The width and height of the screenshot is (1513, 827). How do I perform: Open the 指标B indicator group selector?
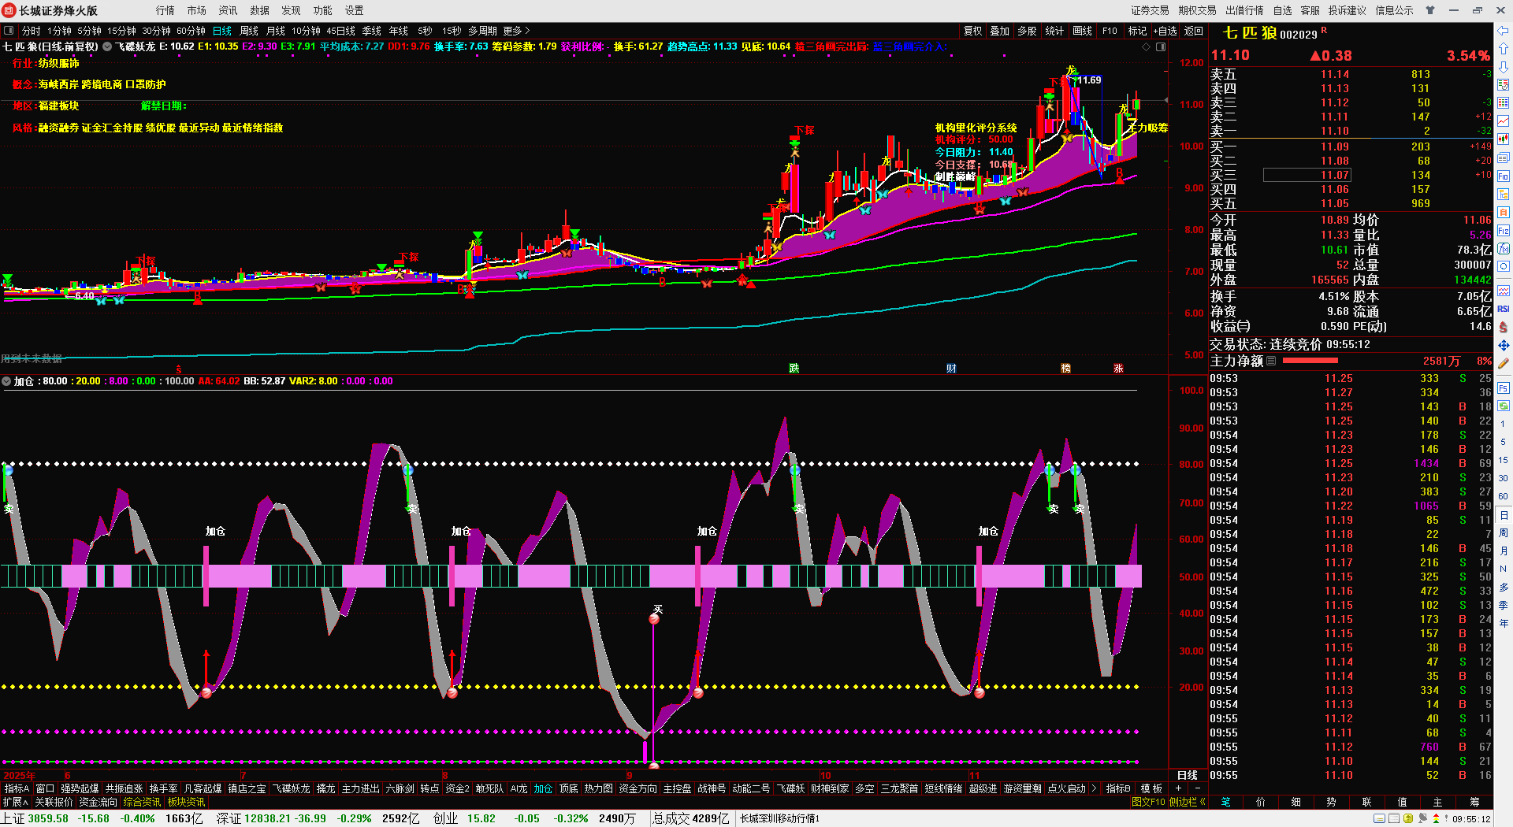[x=1118, y=788]
